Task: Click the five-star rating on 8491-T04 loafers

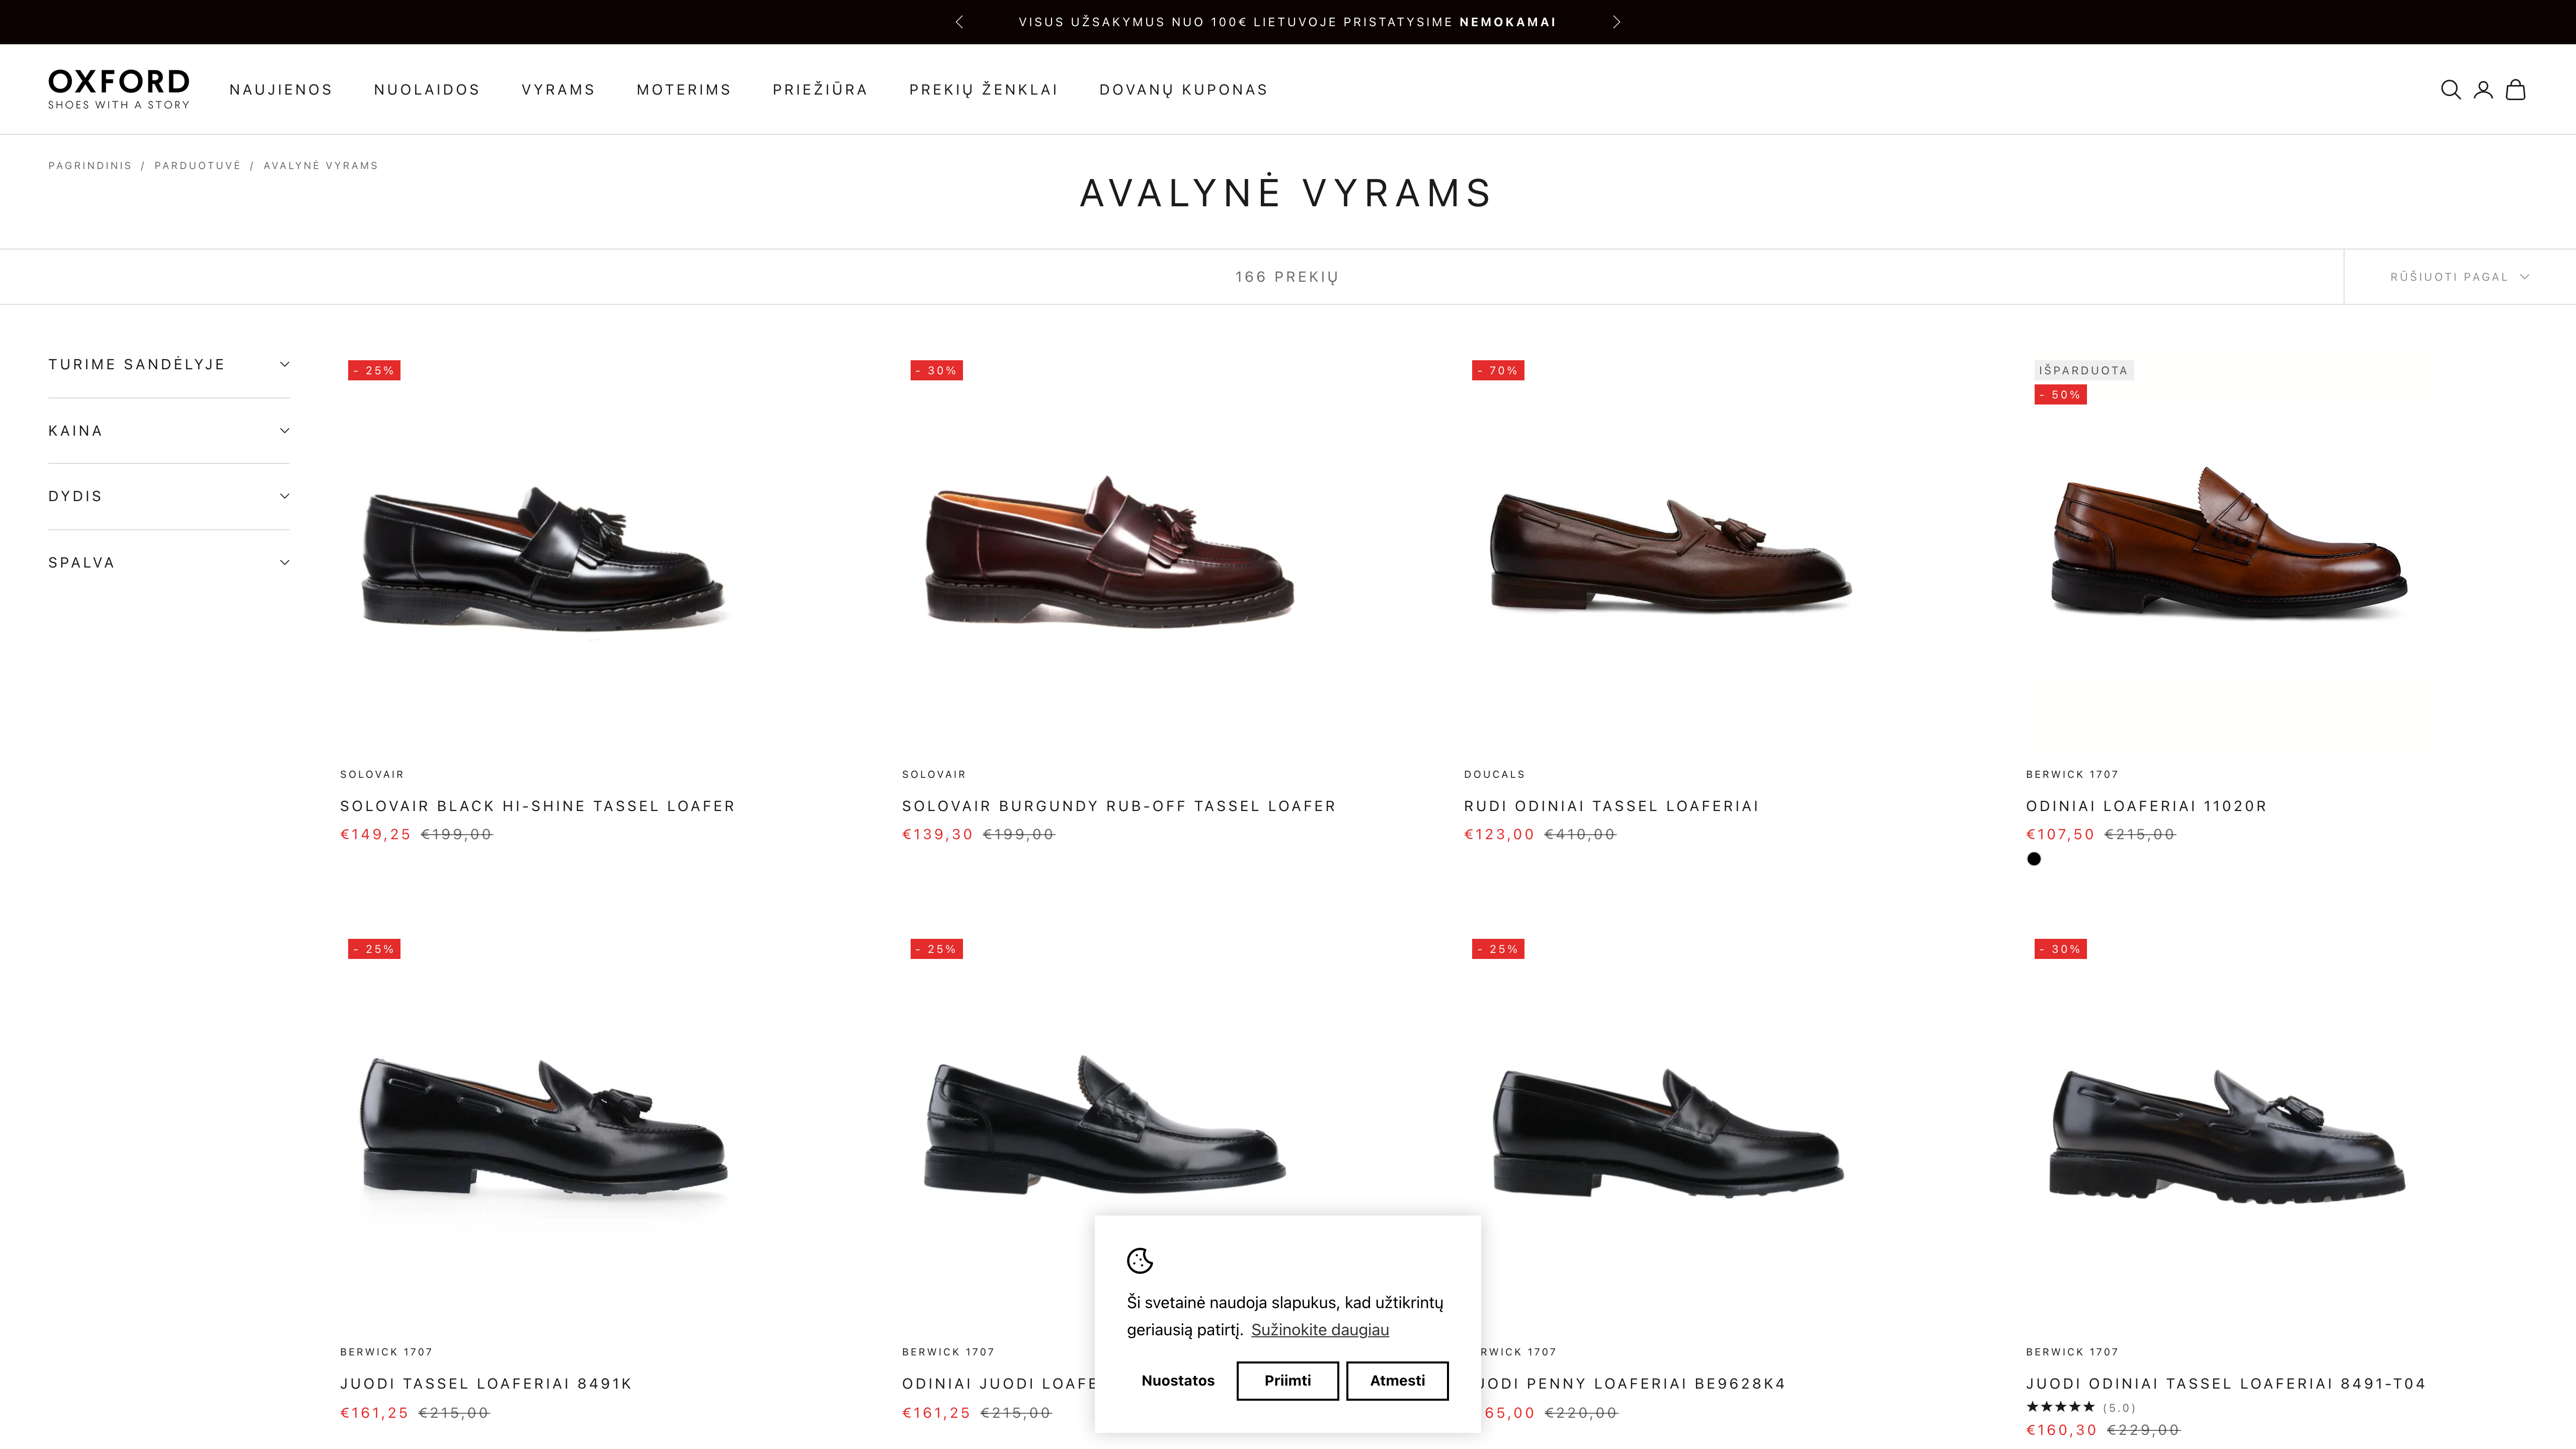Action: pyautogui.click(x=2060, y=1407)
